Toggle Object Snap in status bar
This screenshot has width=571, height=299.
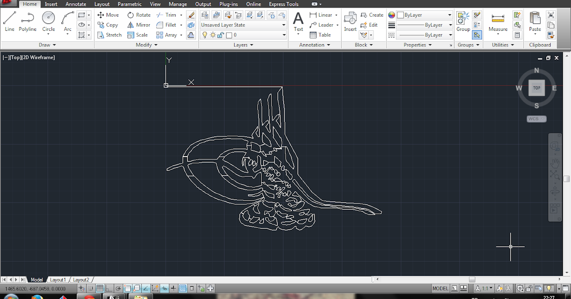pos(128,288)
